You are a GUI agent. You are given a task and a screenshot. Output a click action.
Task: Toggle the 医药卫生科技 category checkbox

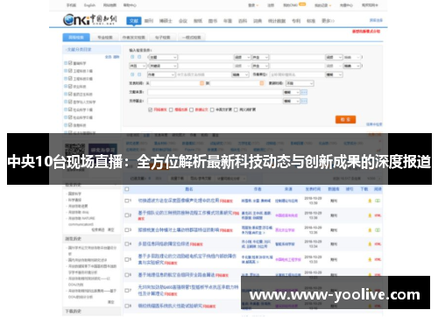click(70, 94)
